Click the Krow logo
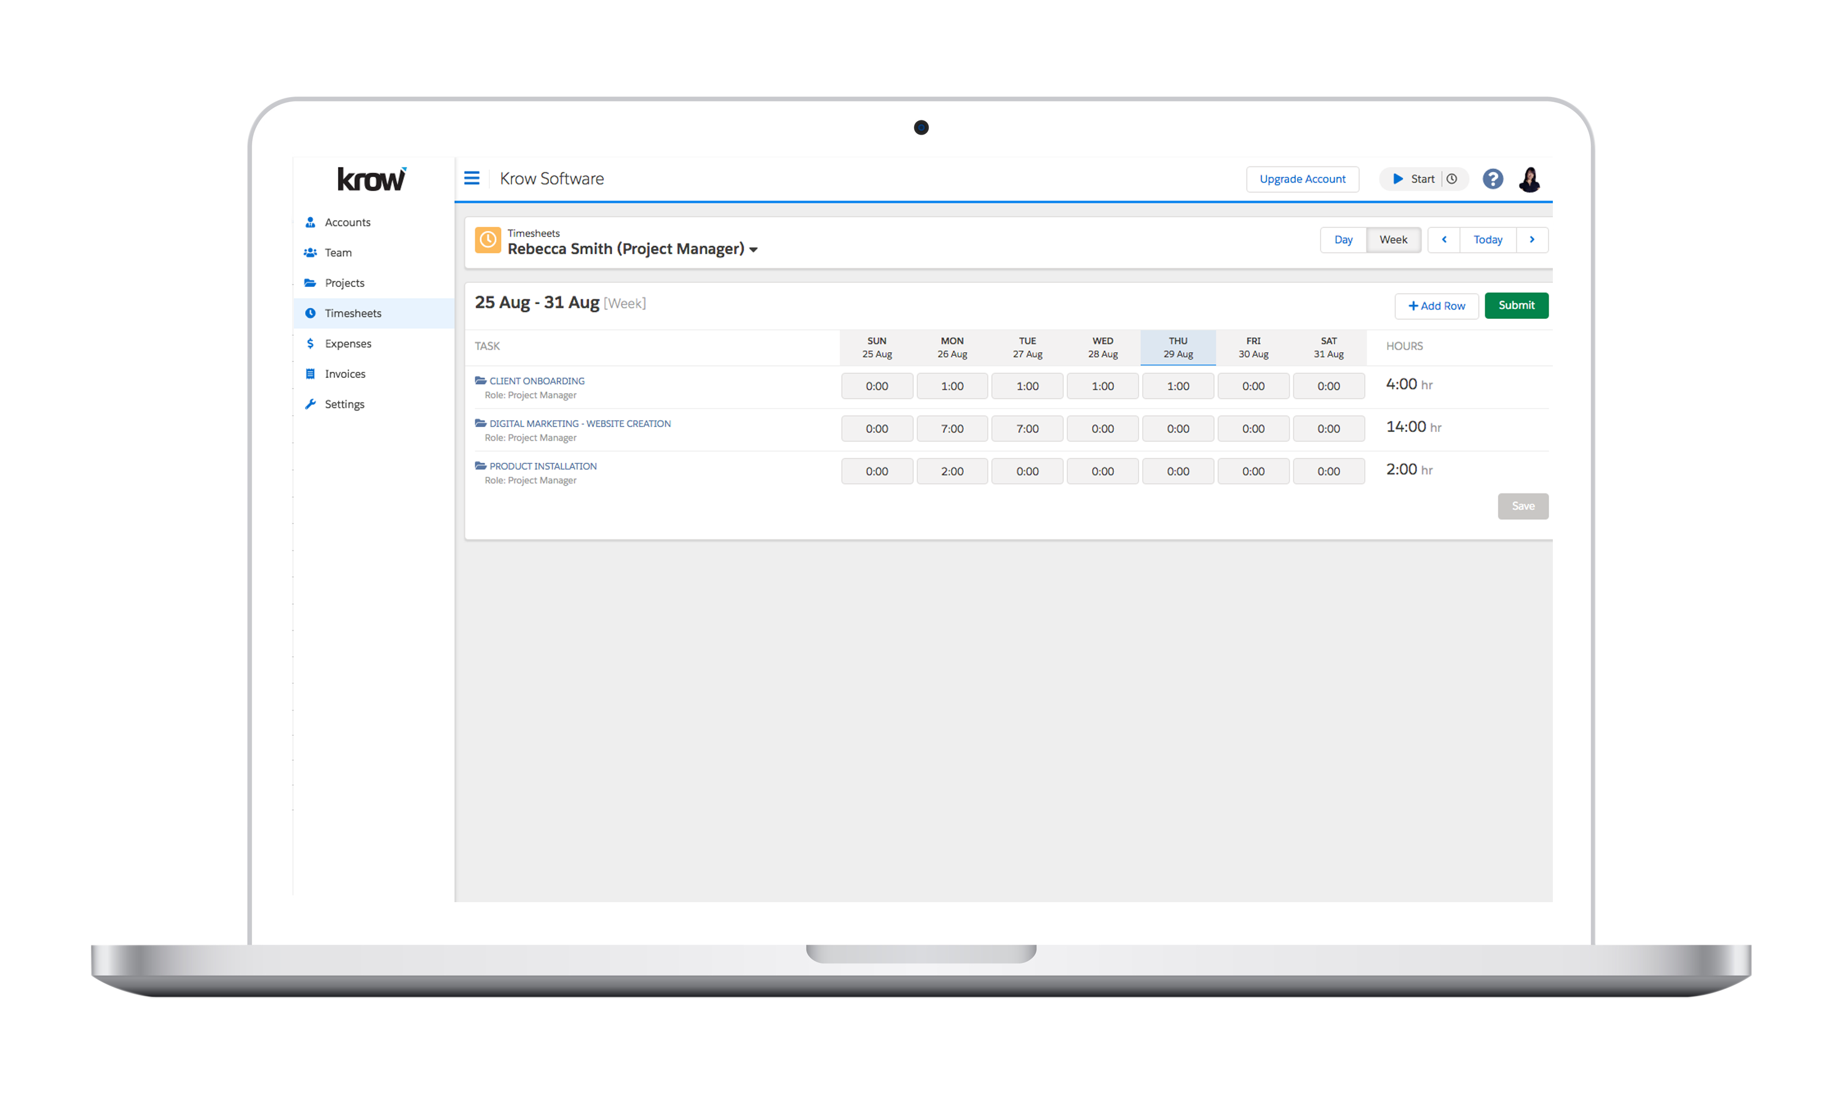This screenshot has width=1843, height=1108. tap(372, 179)
